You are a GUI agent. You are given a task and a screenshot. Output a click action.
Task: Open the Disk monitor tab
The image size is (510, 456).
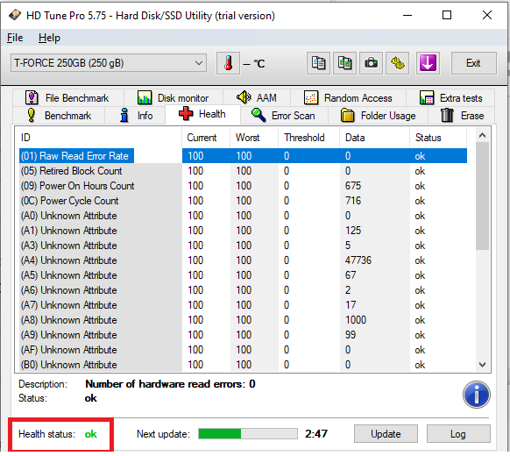coord(174,98)
